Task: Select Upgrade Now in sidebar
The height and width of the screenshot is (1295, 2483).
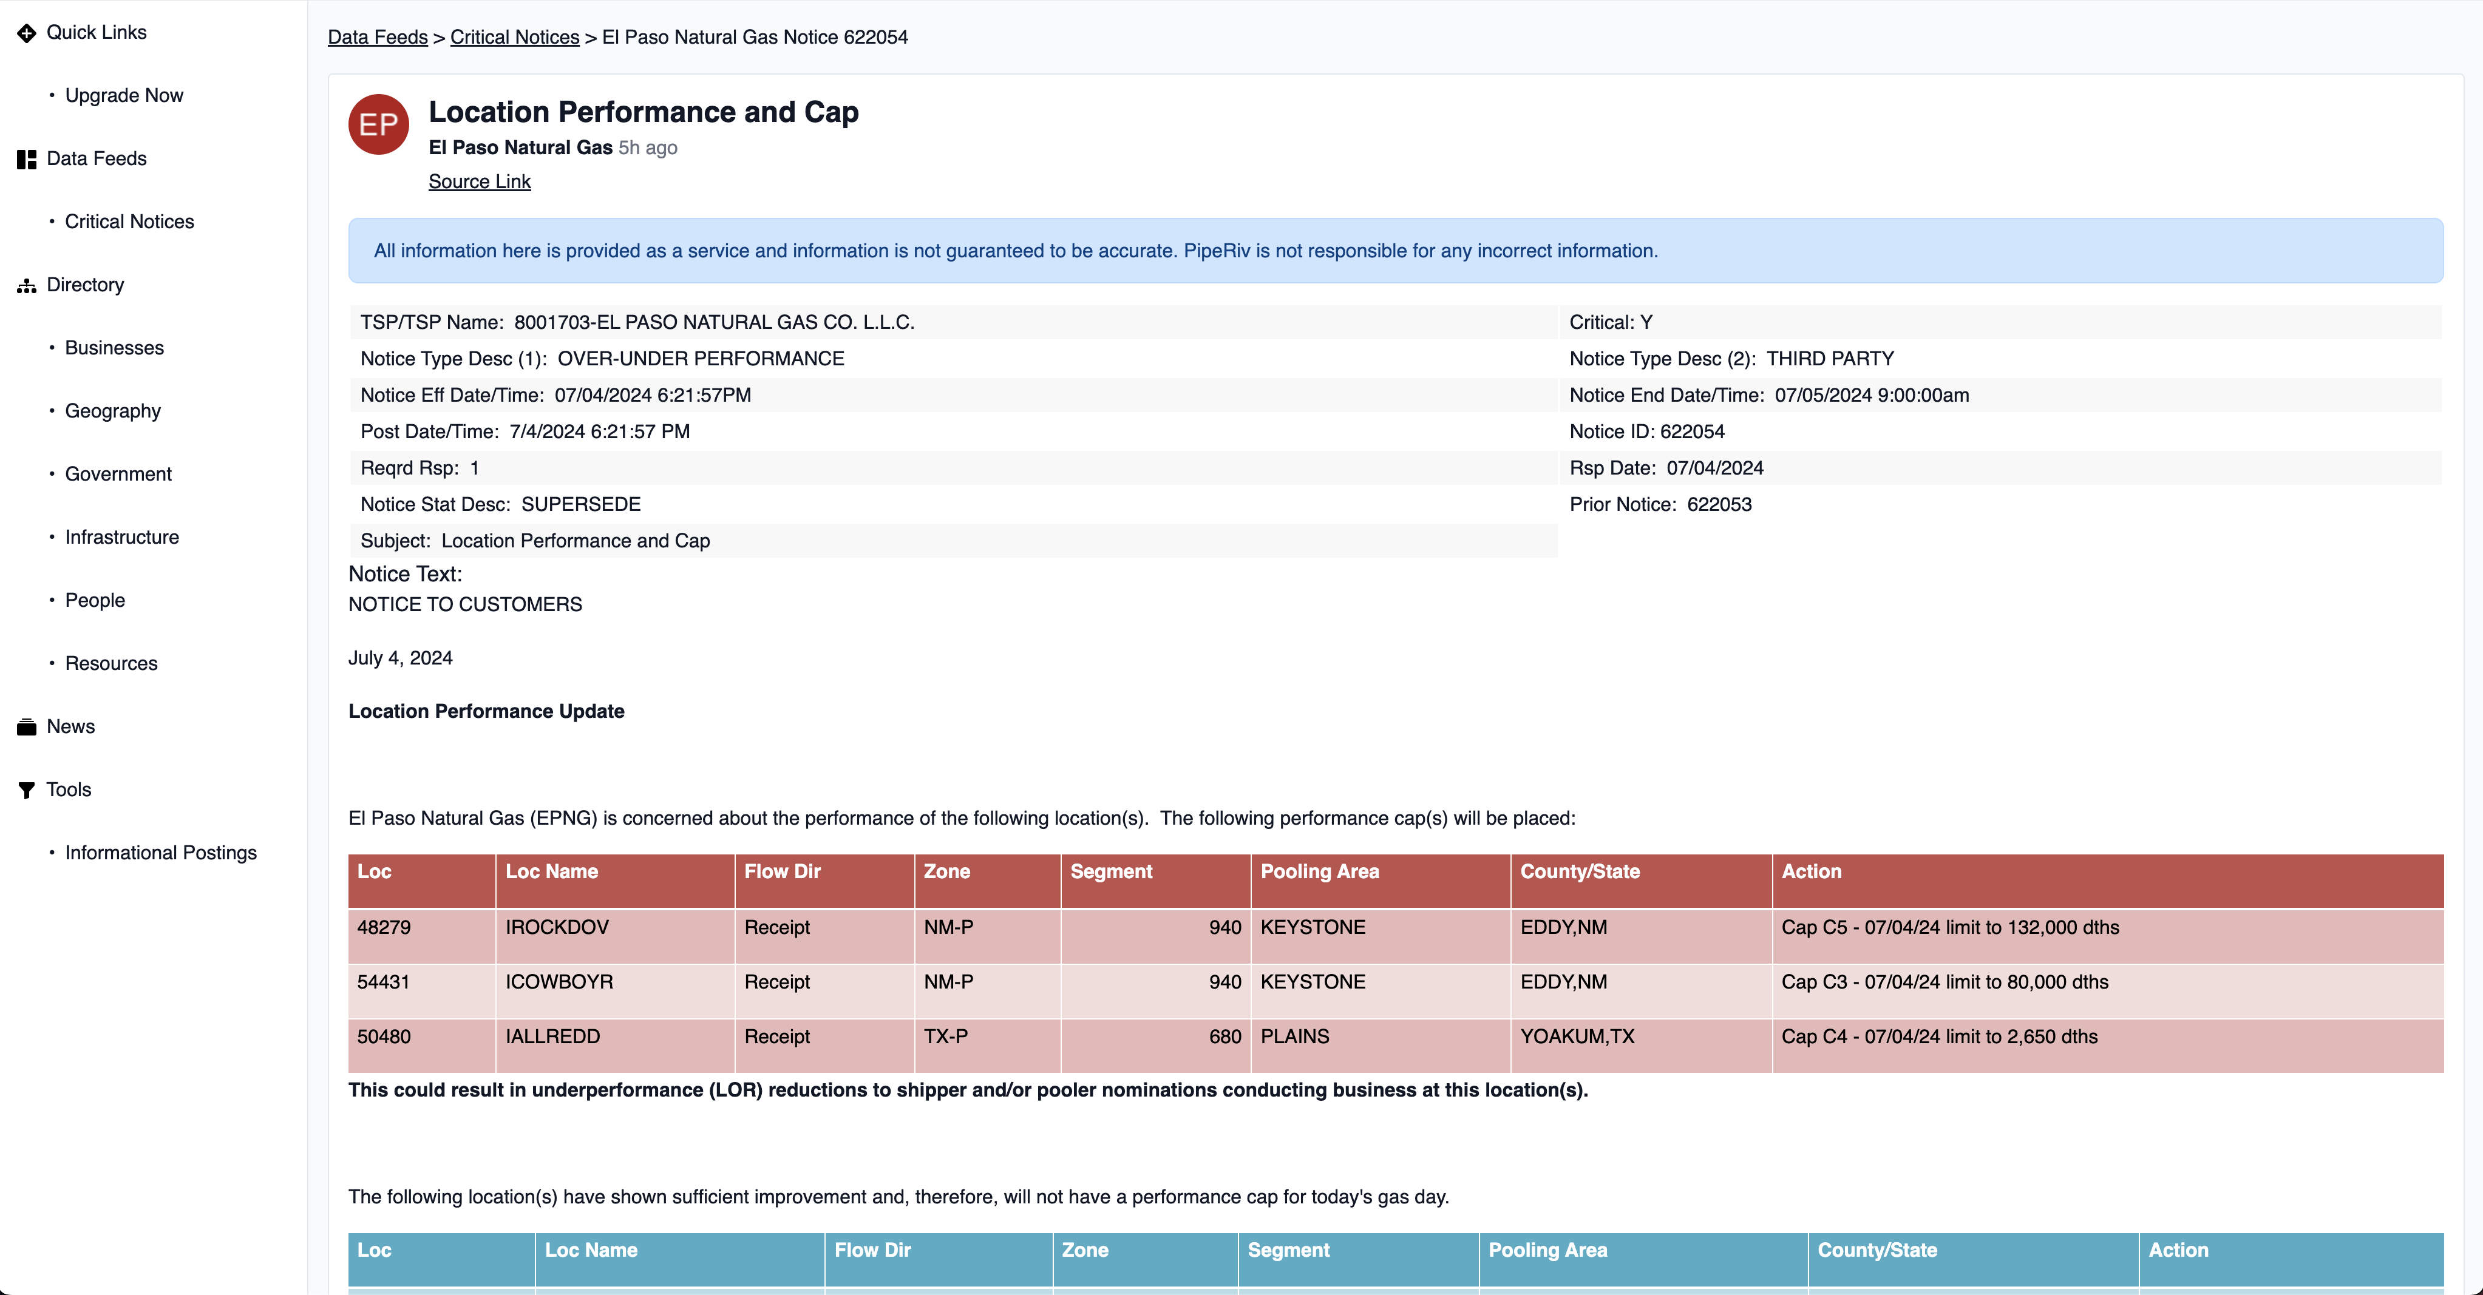Action: [123, 95]
